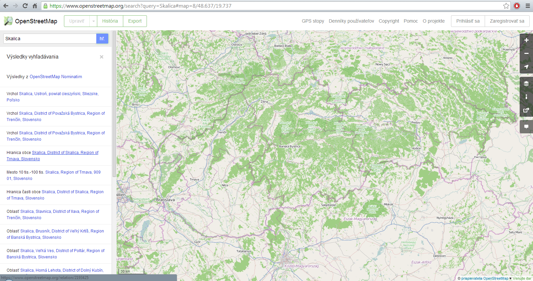Open Oblasť Skalica, Veľká Ves result

tap(56, 254)
